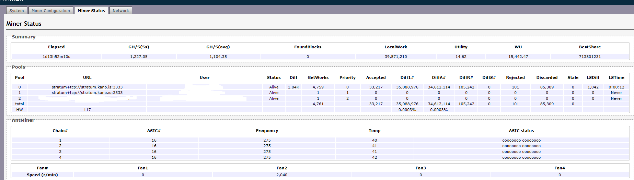Click the GH/S(5s) value 1,227.05
The image size is (634, 180).
point(139,57)
